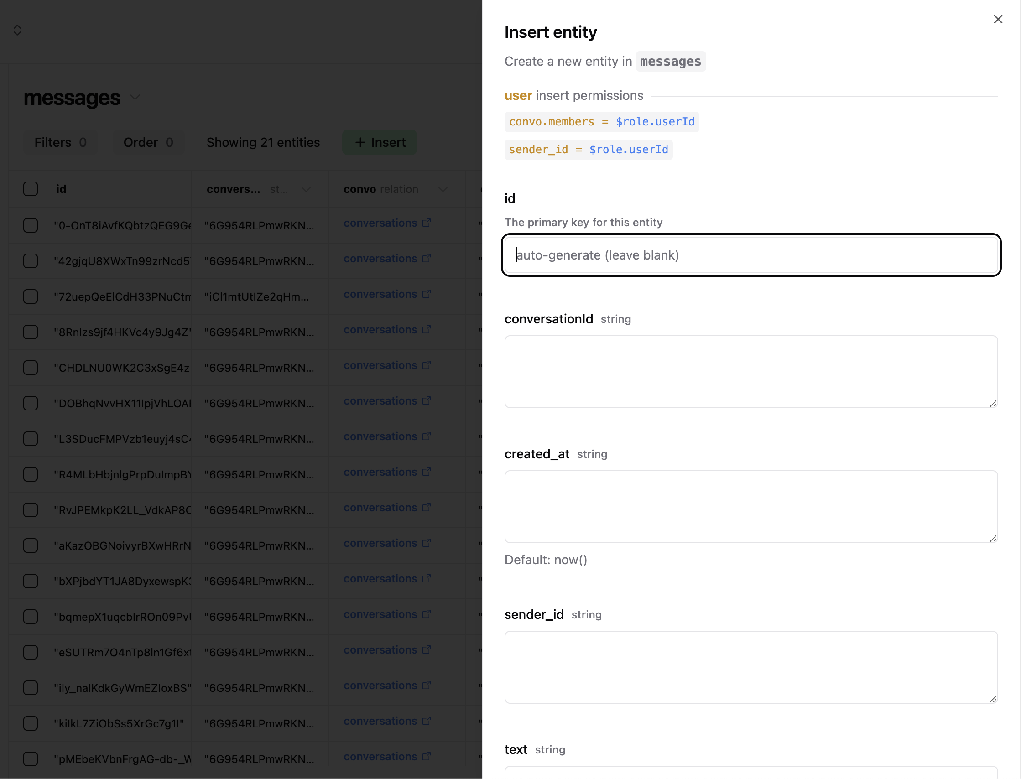Tick checkbox for DOBhqNvvHX11IpjVhLOA

[31, 403]
